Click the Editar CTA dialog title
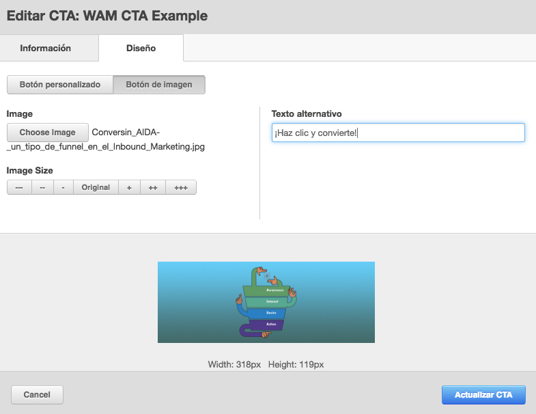The image size is (536, 414). pos(107,15)
